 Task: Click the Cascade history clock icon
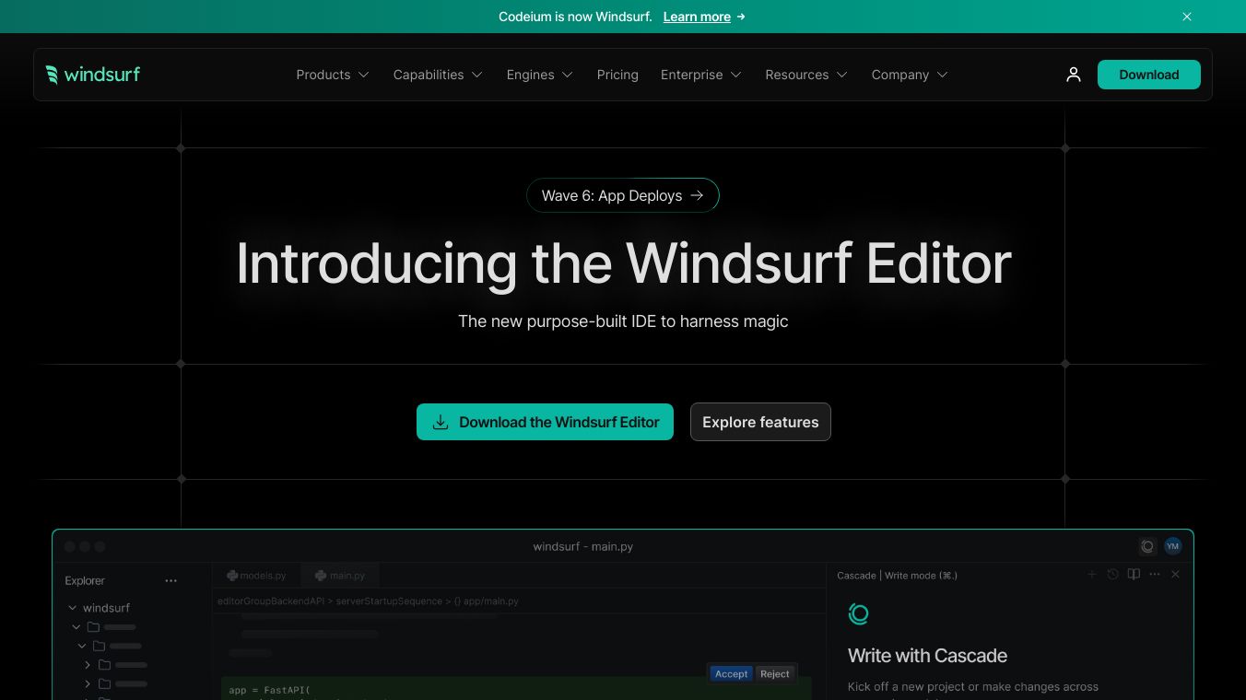click(x=1112, y=575)
